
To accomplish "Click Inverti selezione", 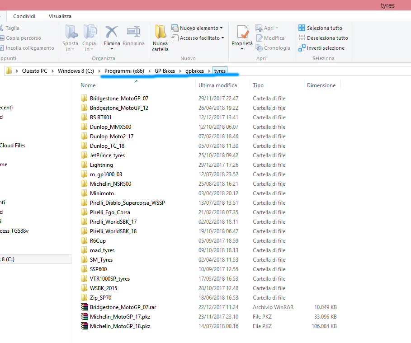I will (x=321, y=48).
